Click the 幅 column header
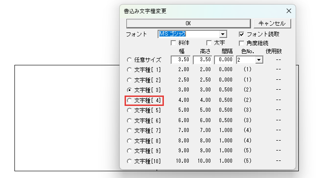The width and height of the screenshot is (325, 178). click(182, 51)
